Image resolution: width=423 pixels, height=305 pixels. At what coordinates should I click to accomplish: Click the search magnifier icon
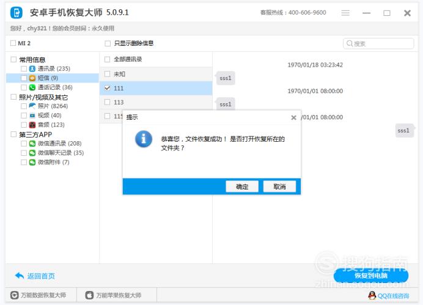350,43
